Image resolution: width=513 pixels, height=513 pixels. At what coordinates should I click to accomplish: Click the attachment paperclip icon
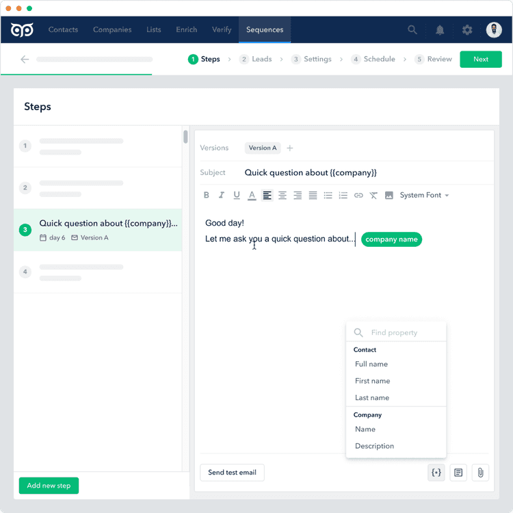(480, 473)
